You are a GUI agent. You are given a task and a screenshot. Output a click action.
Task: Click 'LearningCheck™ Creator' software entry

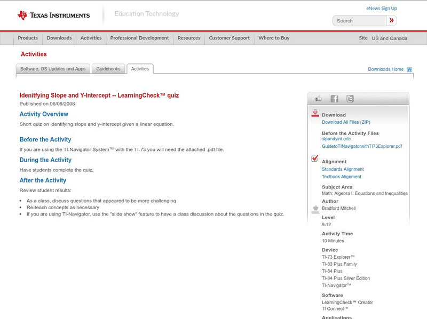pos(347,302)
